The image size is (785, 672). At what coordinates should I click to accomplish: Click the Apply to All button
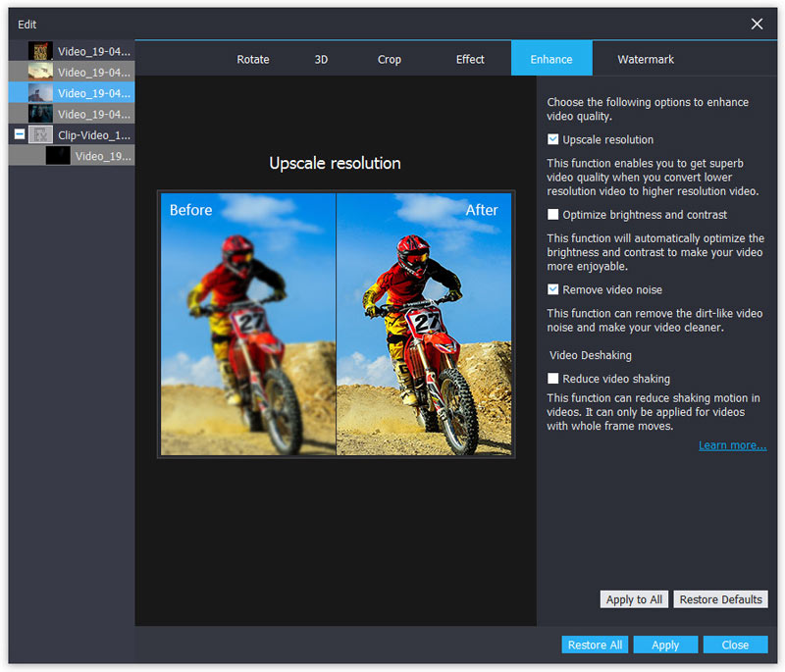tap(633, 599)
